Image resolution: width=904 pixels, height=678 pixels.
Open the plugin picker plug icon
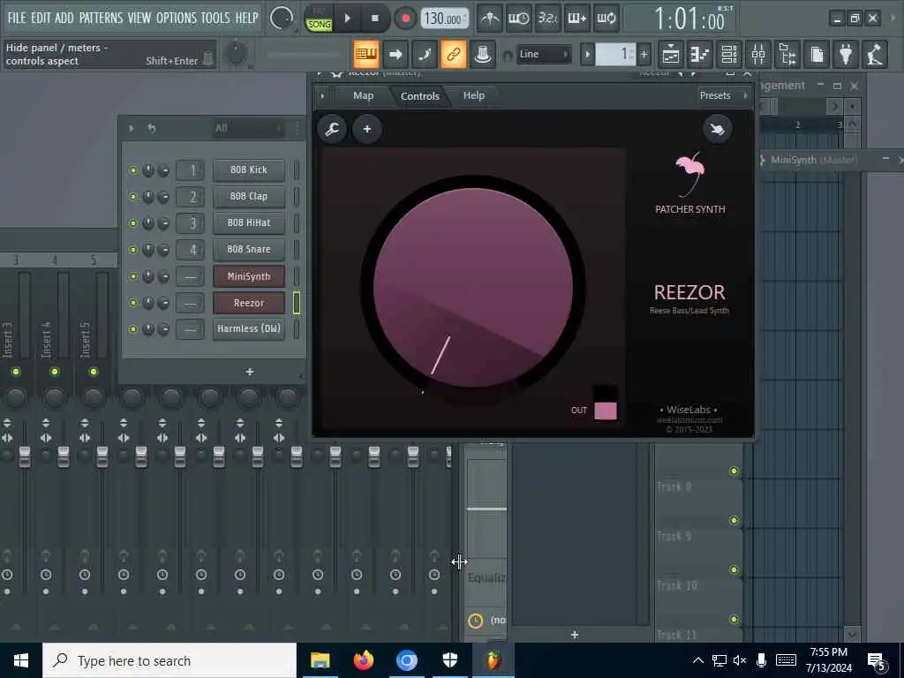(846, 55)
